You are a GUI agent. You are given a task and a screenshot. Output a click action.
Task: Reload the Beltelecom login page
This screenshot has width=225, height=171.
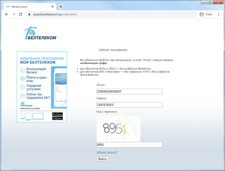click(20, 14)
